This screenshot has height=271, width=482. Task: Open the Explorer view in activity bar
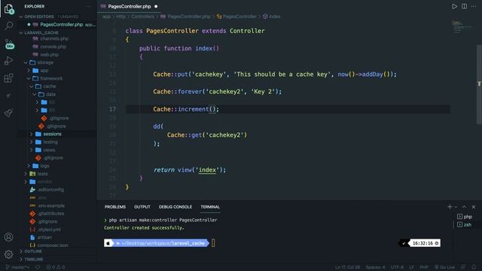9,9
